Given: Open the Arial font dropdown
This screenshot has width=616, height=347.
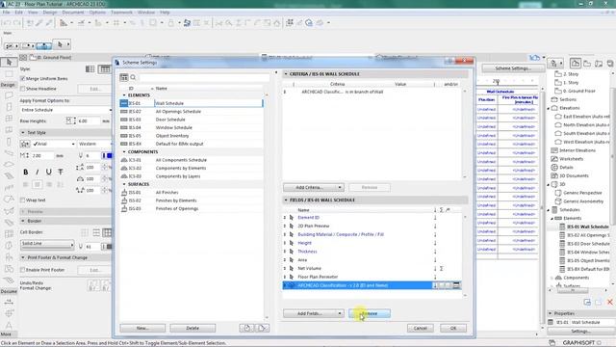Looking at the screenshot, I should (54, 144).
